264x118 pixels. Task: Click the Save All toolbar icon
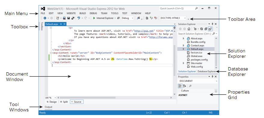pyautogui.click(x=73, y=18)
